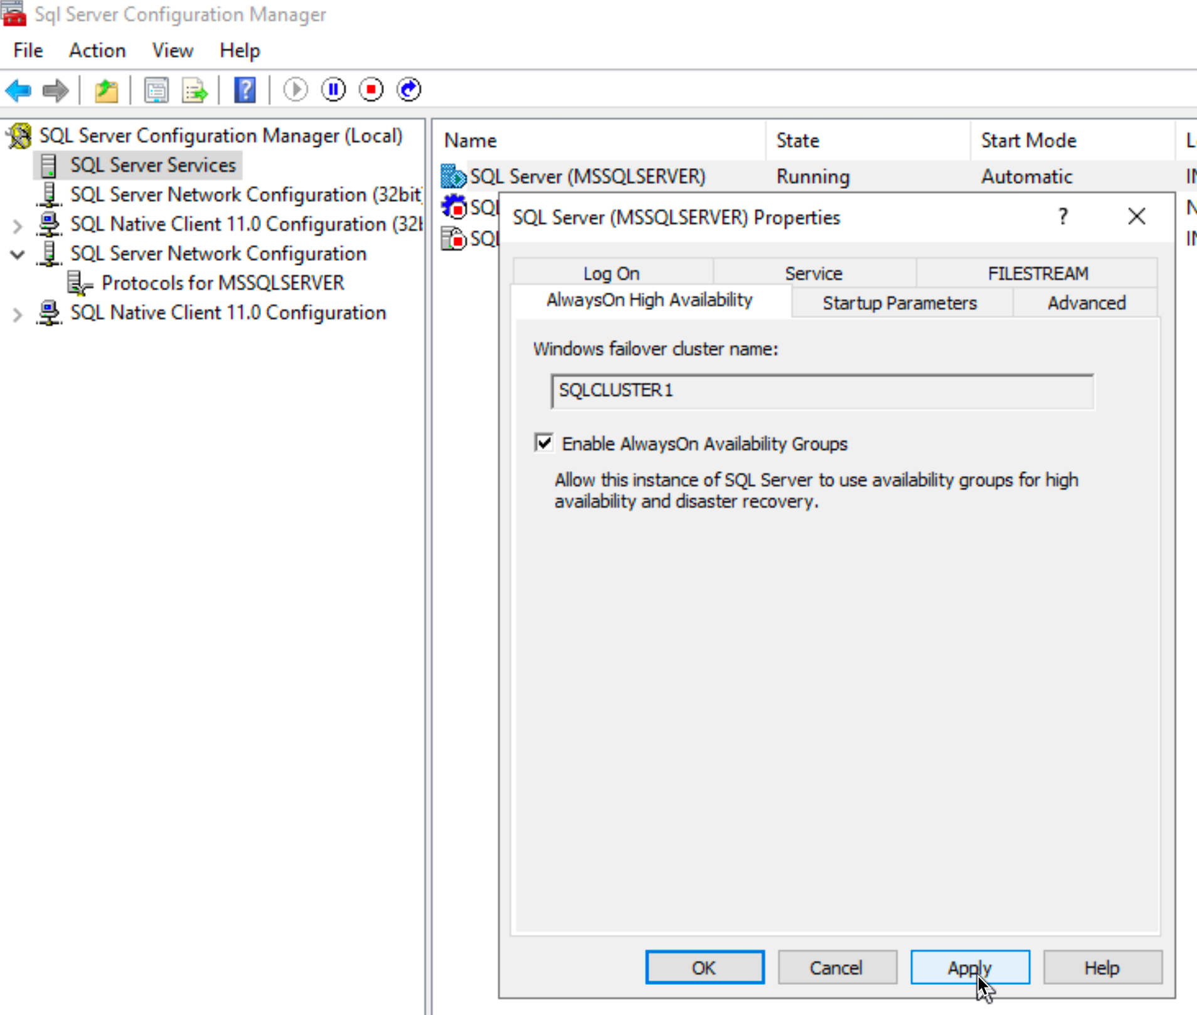Sort by the Start Mode column header
The height and width of the screenshot is (1015, 1197).
coord(1073,141)
